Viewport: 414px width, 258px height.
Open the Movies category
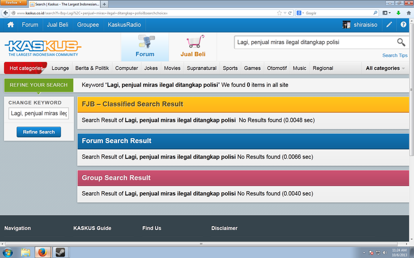(172, 68)
